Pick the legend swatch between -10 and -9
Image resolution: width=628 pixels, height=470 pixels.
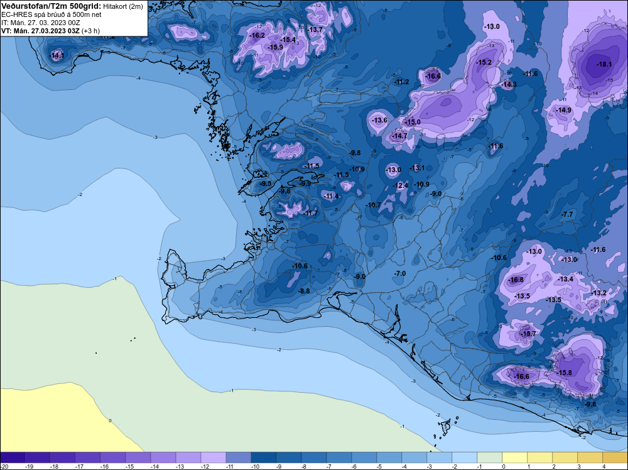[x=264, y=457]
